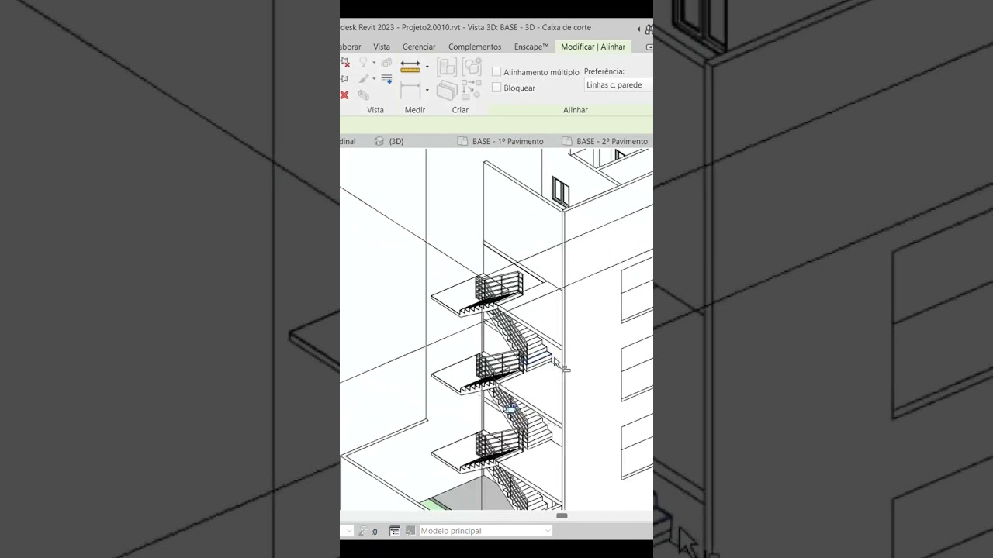Click the light bulb hide-in-view icon
The height and width of the screenshot is (558, 993).
363,63
